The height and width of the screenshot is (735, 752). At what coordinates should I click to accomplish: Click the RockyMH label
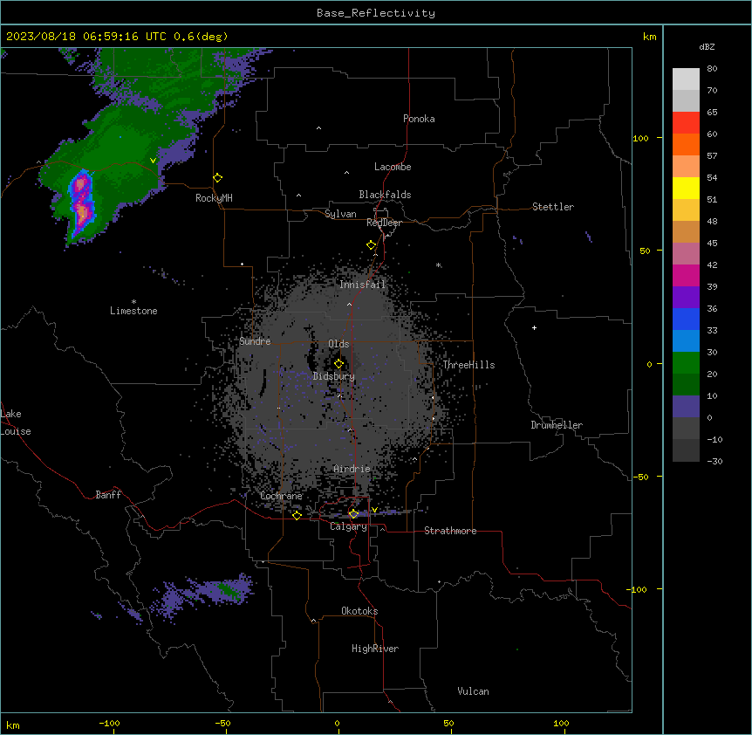[x=214, y=198]
